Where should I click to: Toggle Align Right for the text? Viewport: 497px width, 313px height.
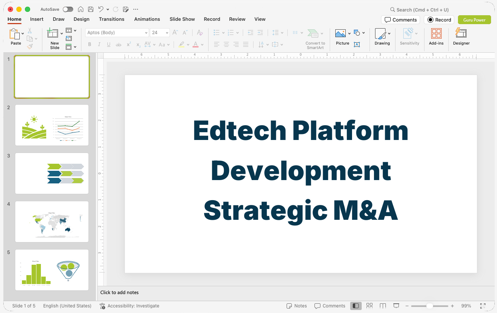pyautogui.click(x=236, y=45)
